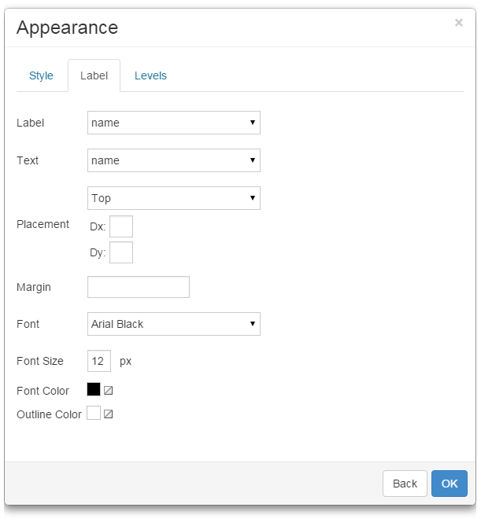Click the 'Outline Color' label text
This screenshot has width=481, height=526.
coord(49,414)
